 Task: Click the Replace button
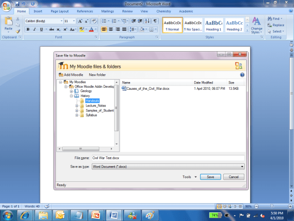coord(276,25)
